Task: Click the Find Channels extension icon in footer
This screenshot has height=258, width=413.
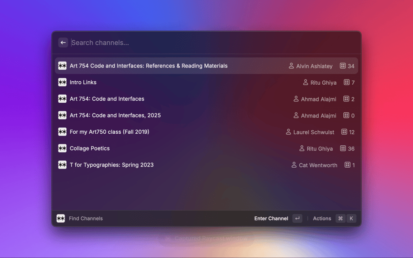Action: [x=61, y=218]
